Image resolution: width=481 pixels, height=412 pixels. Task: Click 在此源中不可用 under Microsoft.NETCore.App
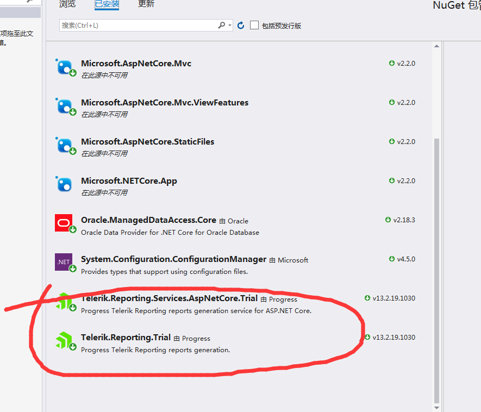tap(104, 192)
